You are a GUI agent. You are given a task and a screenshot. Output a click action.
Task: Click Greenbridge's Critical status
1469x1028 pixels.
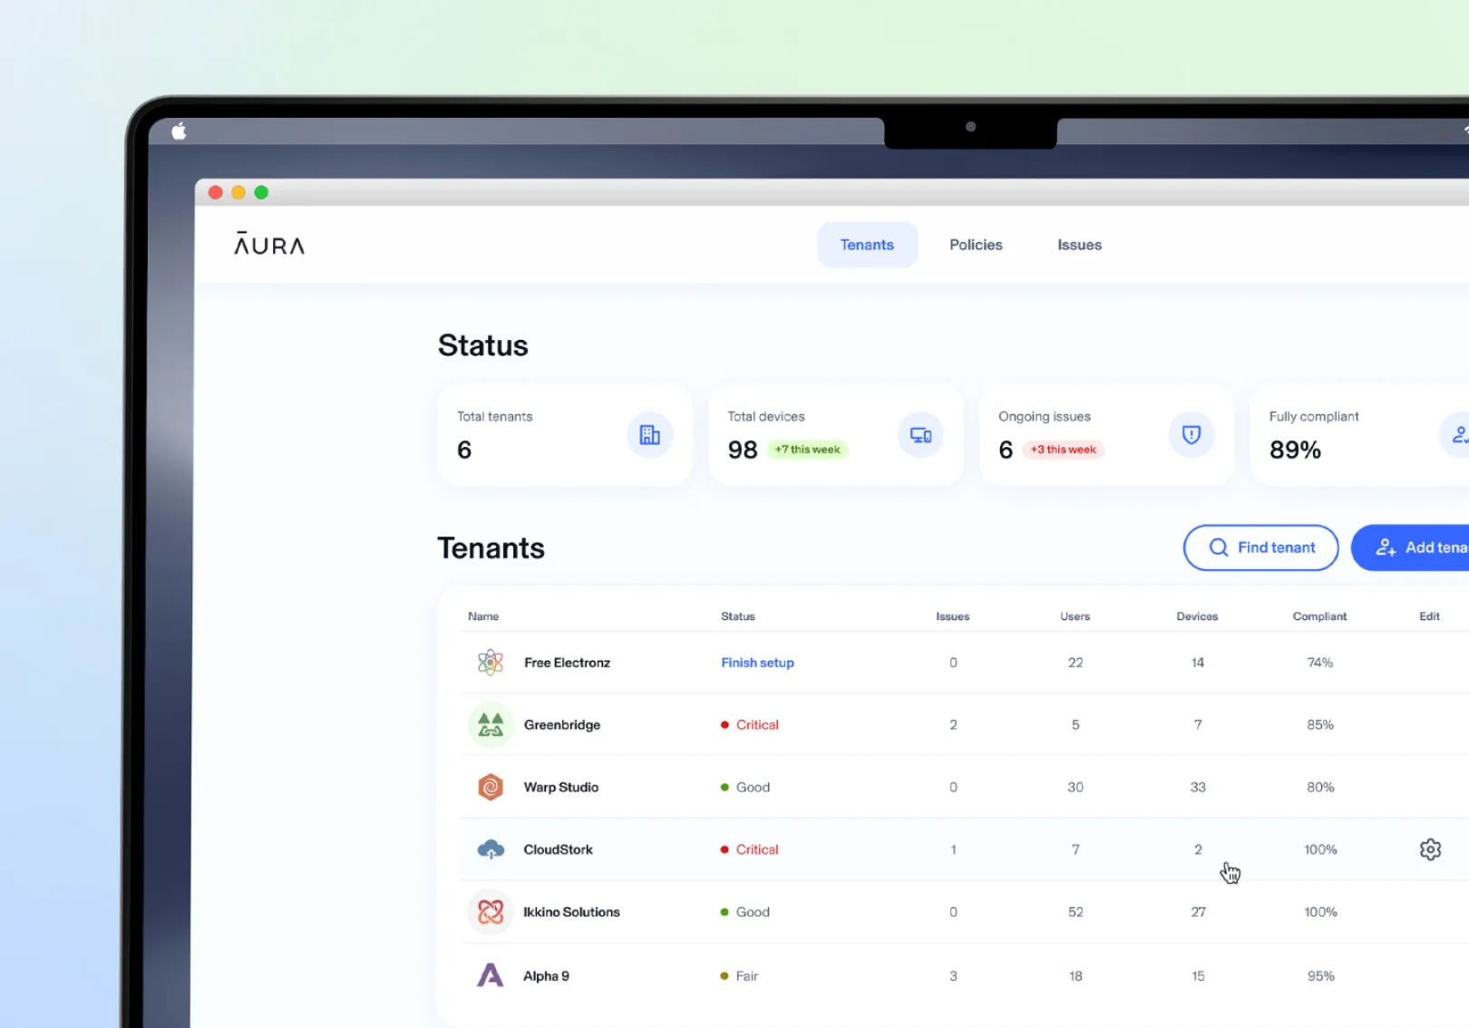(x=750, y=724)
